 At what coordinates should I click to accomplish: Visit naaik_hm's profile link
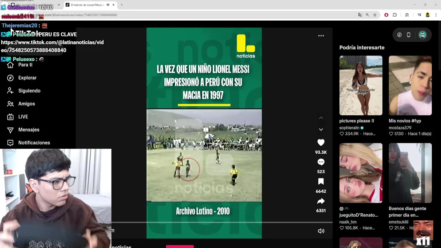[x=348, y=222]
